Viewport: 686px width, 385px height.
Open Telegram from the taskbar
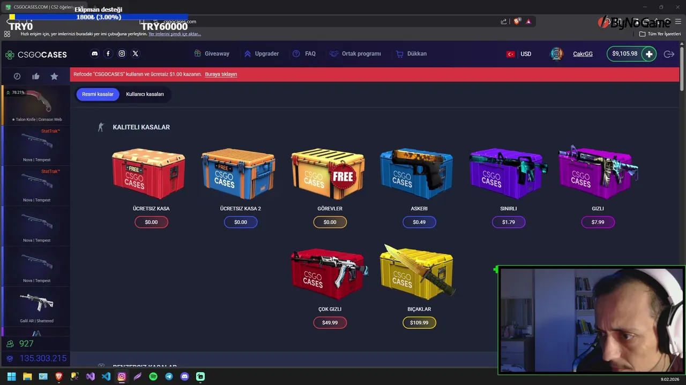169,376
